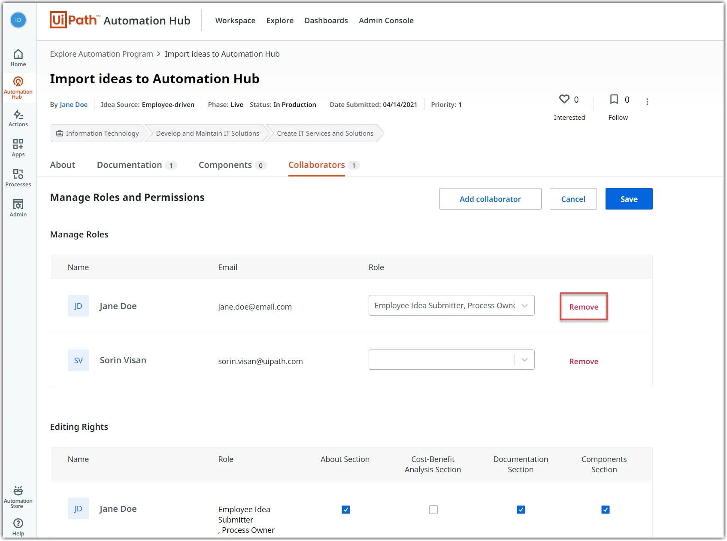Image resolution: width=727 pixels, height=541 pixels.
Task: Click the Follow label
Action: (618, 117)
